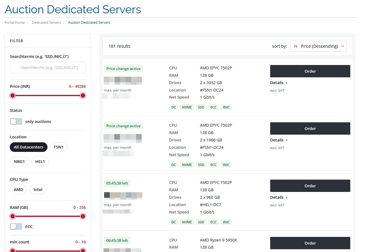Click the 0 – 256 RAM range value
This screenshot has height=252, width=370.
coord(79,208)
